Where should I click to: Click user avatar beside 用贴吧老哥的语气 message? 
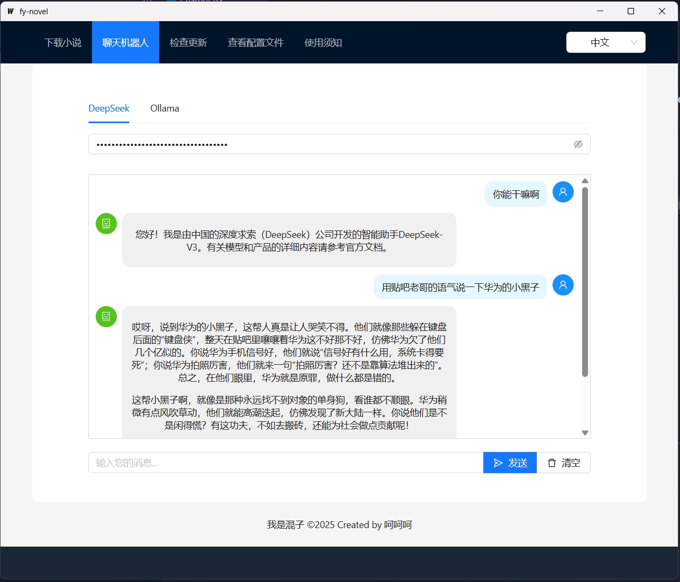tap(563, 285)
